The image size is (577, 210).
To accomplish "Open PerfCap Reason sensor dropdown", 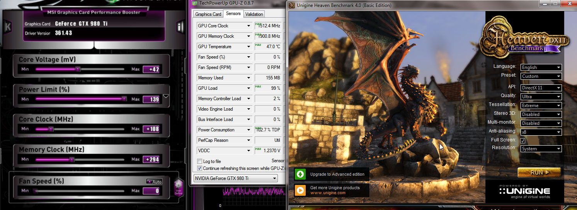I will [x=249, y=140].
